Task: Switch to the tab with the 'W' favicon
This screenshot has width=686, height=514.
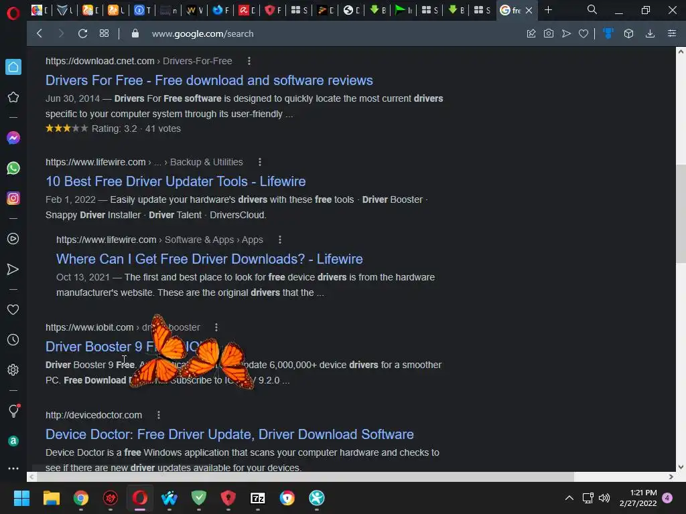Action: pyautogui.click(x=194, y=10)
